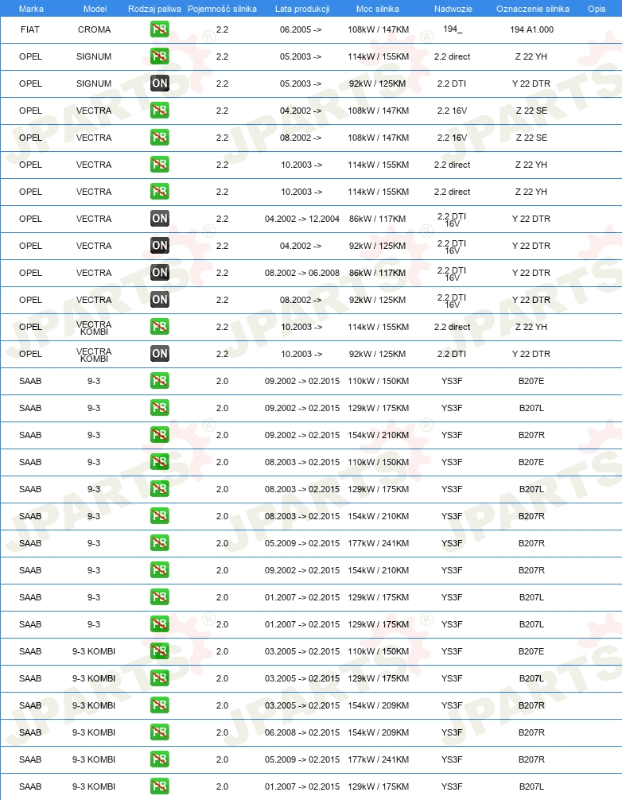Click the petrol icon in the VECTRA KOMBI 114kW row
The image size is (622, 800).
click(160, 327)
